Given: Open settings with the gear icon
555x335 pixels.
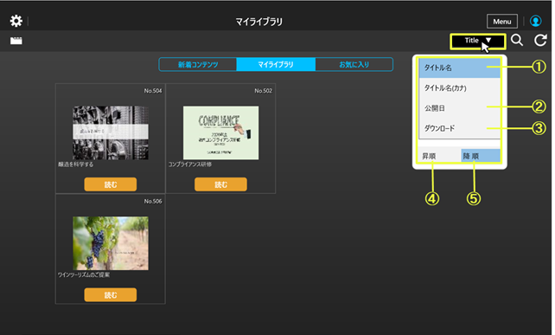Looking at the screenshot, I should pyautogui.click(x=16, y=21).
